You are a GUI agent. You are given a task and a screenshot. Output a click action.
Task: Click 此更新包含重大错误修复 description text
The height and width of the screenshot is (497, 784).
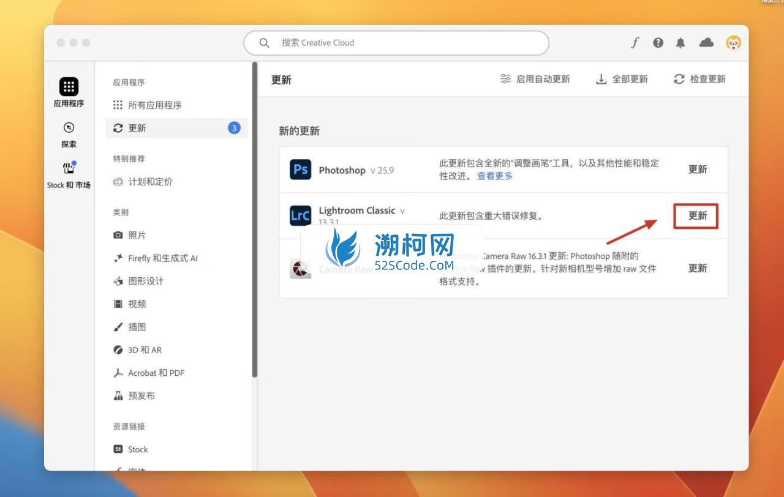coord(491,215)
